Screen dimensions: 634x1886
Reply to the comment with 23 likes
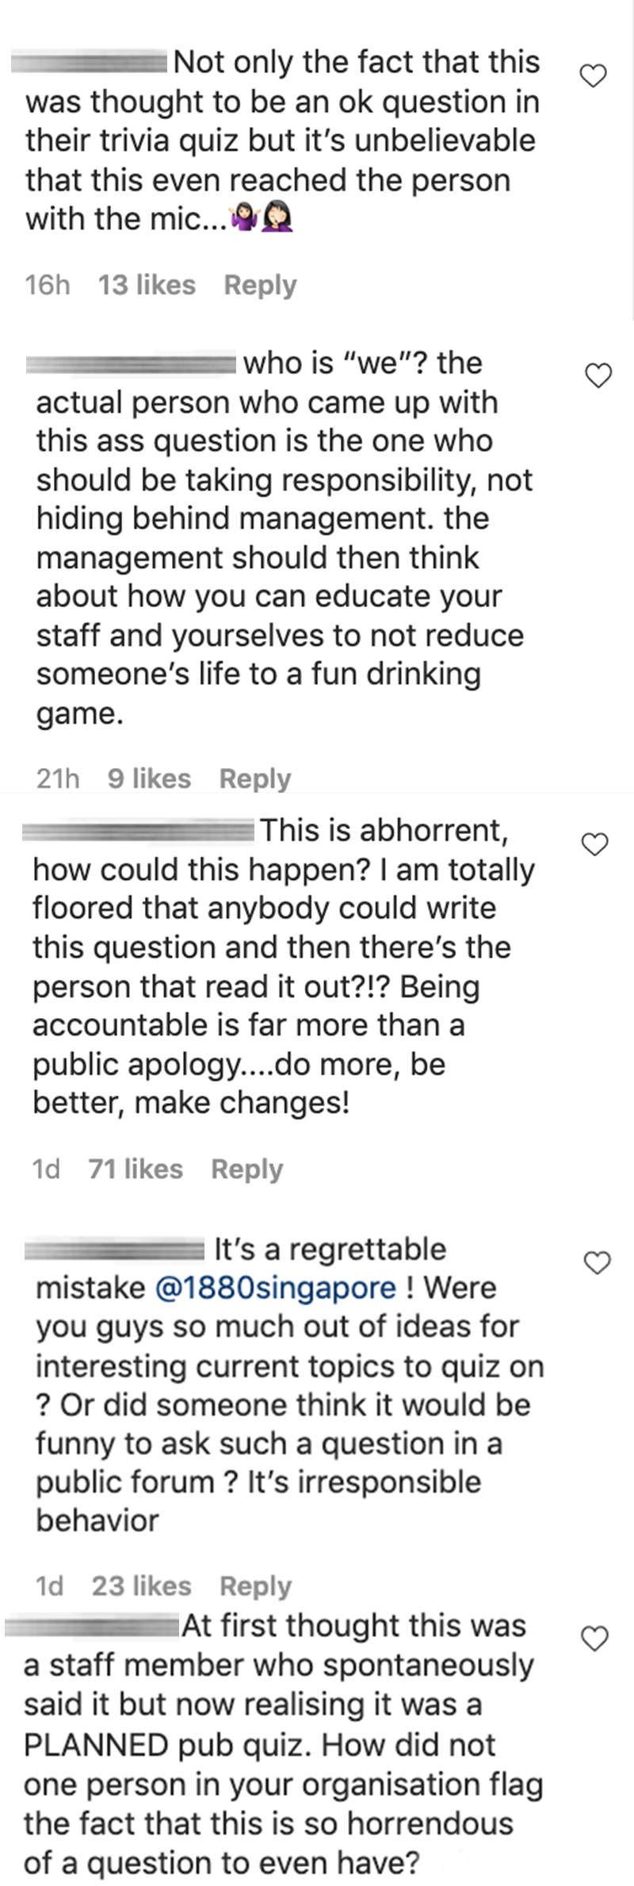255,1586
